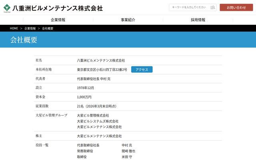Click 大星ビルシステムズ株式会社 in group list
Screen dimensions: 256x160
[98, 121]
